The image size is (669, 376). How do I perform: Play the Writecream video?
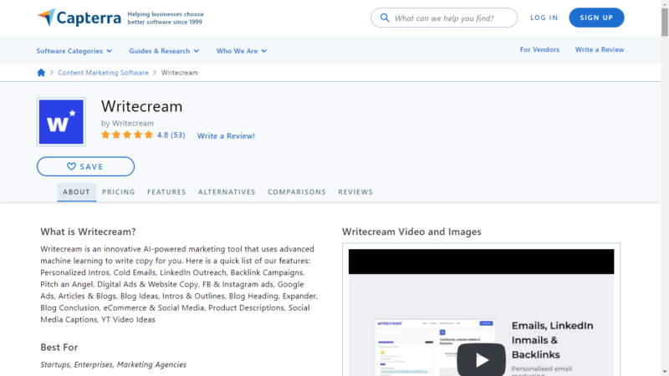click(x=482, y=360)
